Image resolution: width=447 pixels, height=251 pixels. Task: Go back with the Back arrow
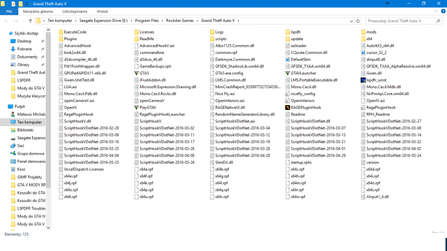click(x=6, y=21)
